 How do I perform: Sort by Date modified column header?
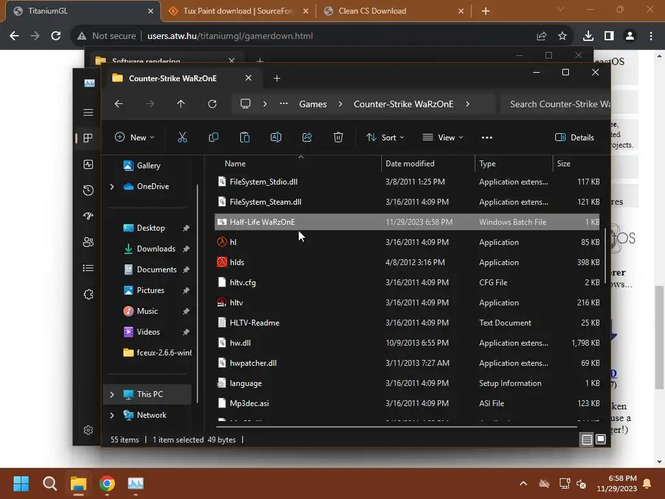coord(428,163)
